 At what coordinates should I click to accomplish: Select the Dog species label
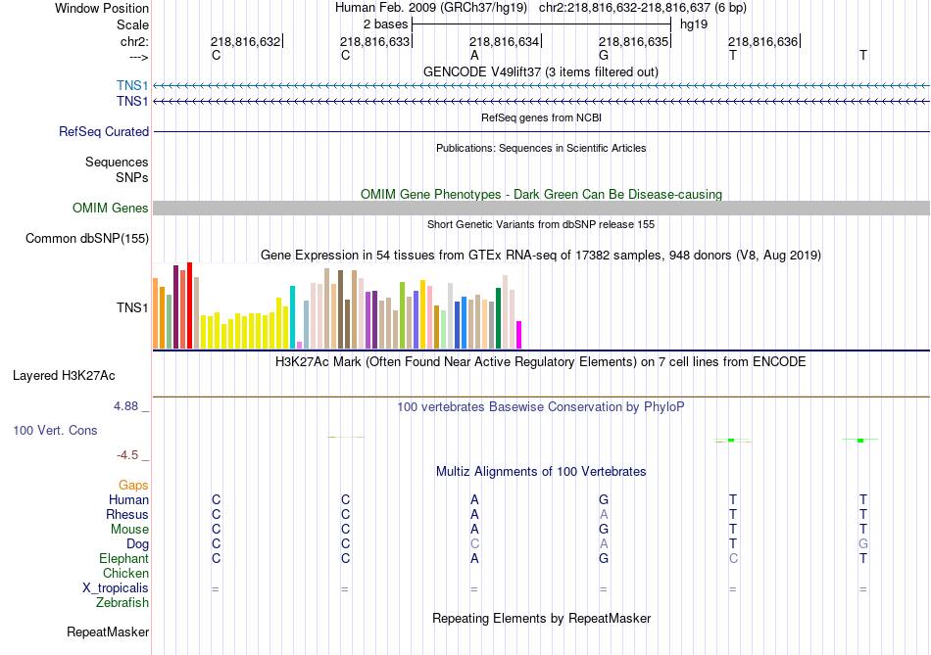coord(137,544)
